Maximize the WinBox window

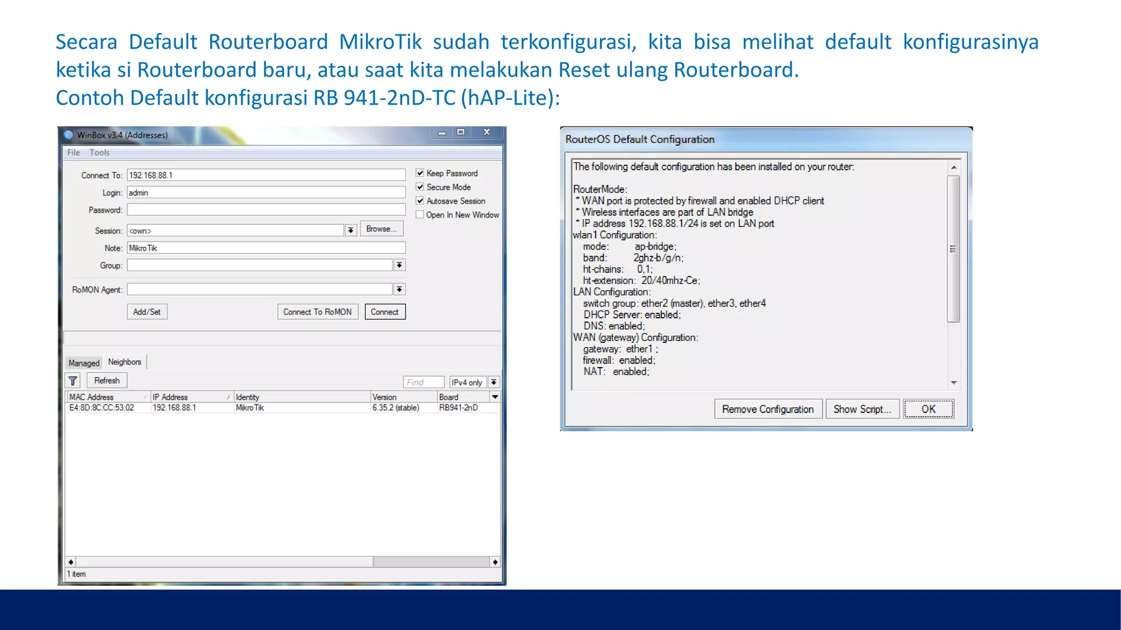click(461, 132)
